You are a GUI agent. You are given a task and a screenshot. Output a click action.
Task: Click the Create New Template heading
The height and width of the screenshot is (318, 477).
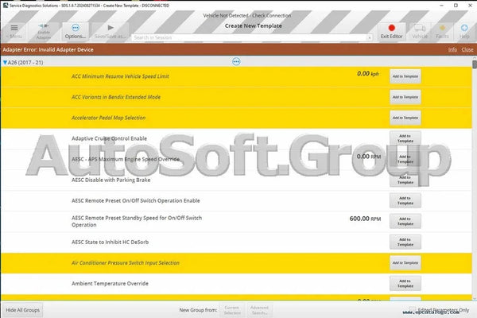point(254,26)
